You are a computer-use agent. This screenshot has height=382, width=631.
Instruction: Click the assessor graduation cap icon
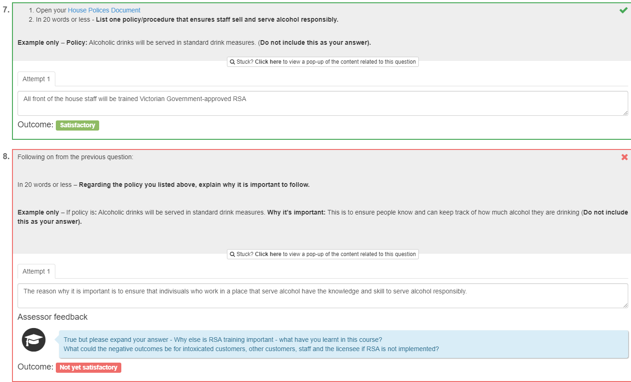tap(34, 340)
